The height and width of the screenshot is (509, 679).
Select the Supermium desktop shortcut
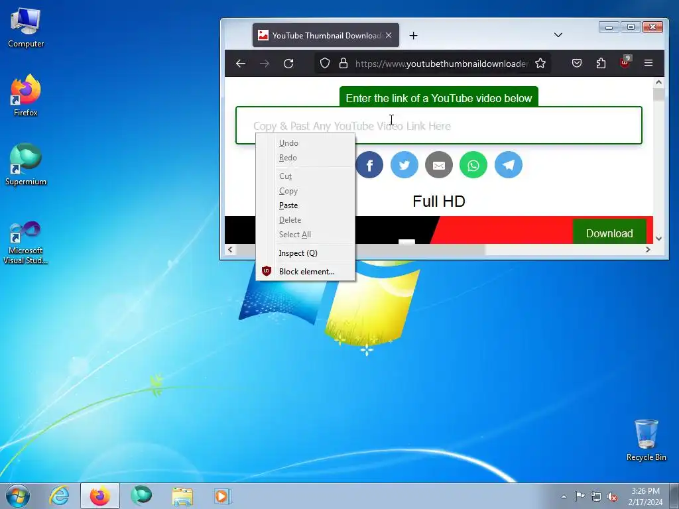(x=26, y=165)
